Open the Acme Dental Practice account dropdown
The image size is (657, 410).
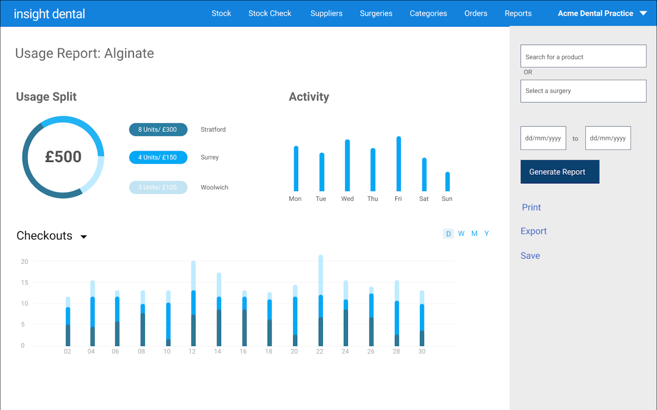[602, 13]
